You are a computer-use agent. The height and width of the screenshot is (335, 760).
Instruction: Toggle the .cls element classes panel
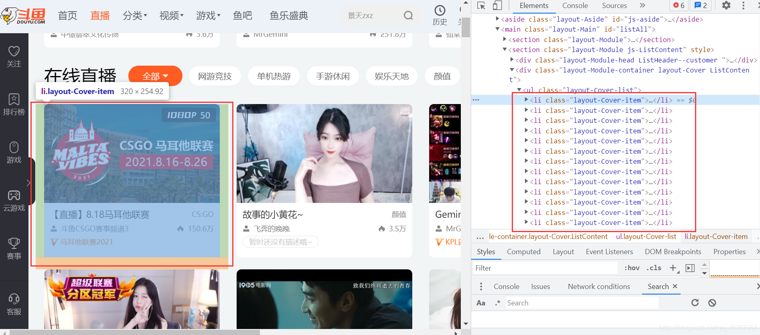pos(654,268)
